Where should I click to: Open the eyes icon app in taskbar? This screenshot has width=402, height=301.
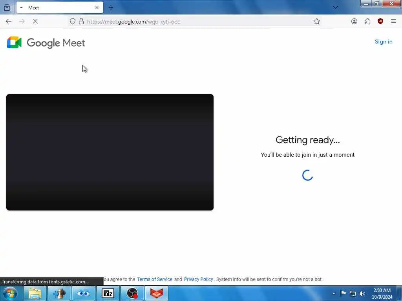point(84,293)
